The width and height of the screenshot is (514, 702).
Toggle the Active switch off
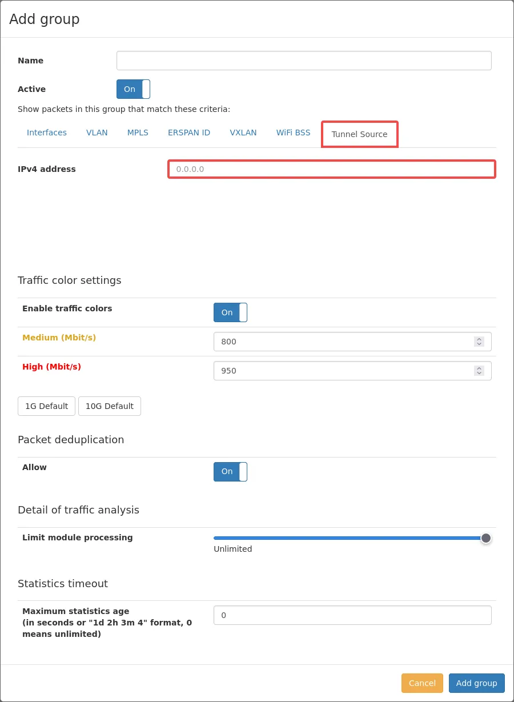pyautogui.click(x=133, y=89)
